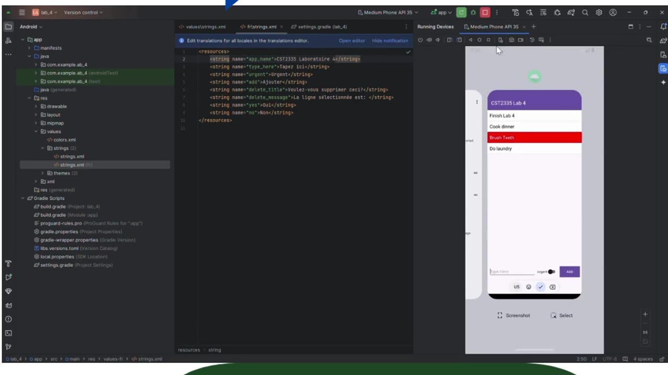Collapse the Gradle Scripts node
This screenshot has width=668, height=375.
22,198
